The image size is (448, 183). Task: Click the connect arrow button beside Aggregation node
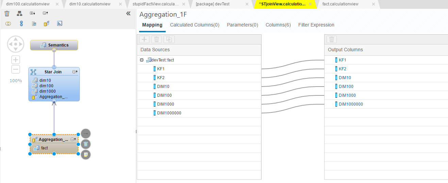click(86, 134)
